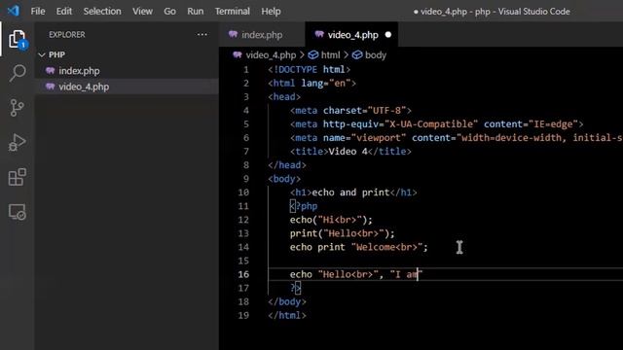This screenshot has width=623, height=350.
Task: Open the Run menu
Action: (195, 11)
